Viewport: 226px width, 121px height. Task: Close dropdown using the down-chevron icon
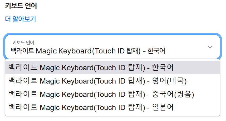(210, 47)
